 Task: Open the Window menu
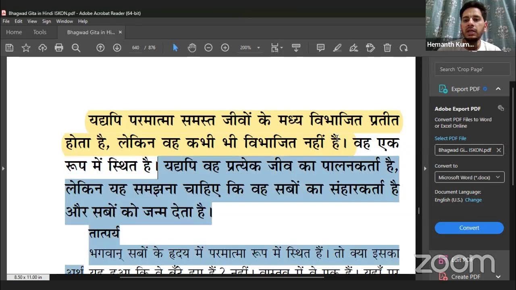pyautogui.click(x=64, y=21)
